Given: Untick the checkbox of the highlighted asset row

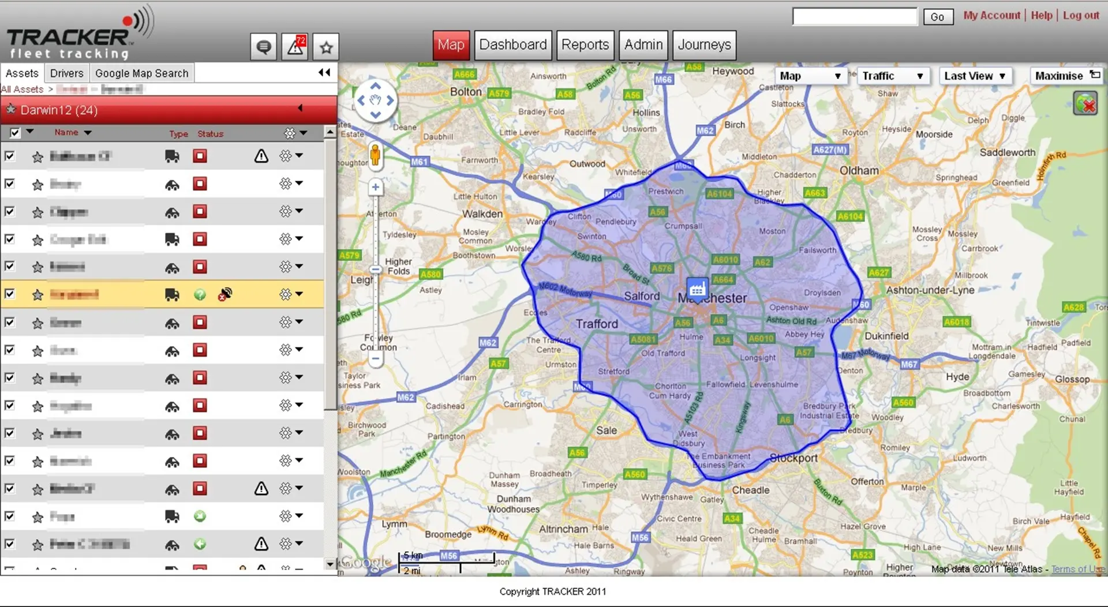Looking at the screenshot, I should click(10, 294).
